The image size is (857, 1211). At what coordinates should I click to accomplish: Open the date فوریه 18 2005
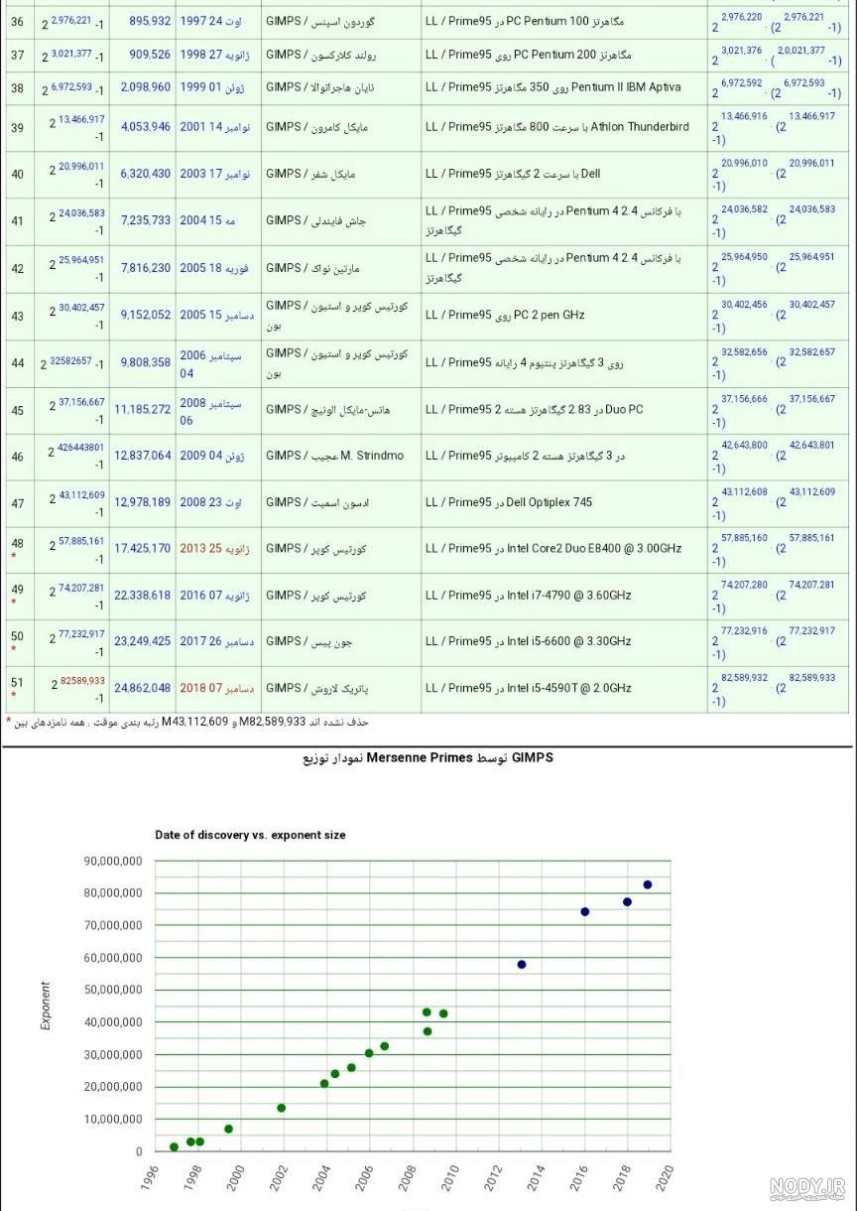[x=214, y=268]
